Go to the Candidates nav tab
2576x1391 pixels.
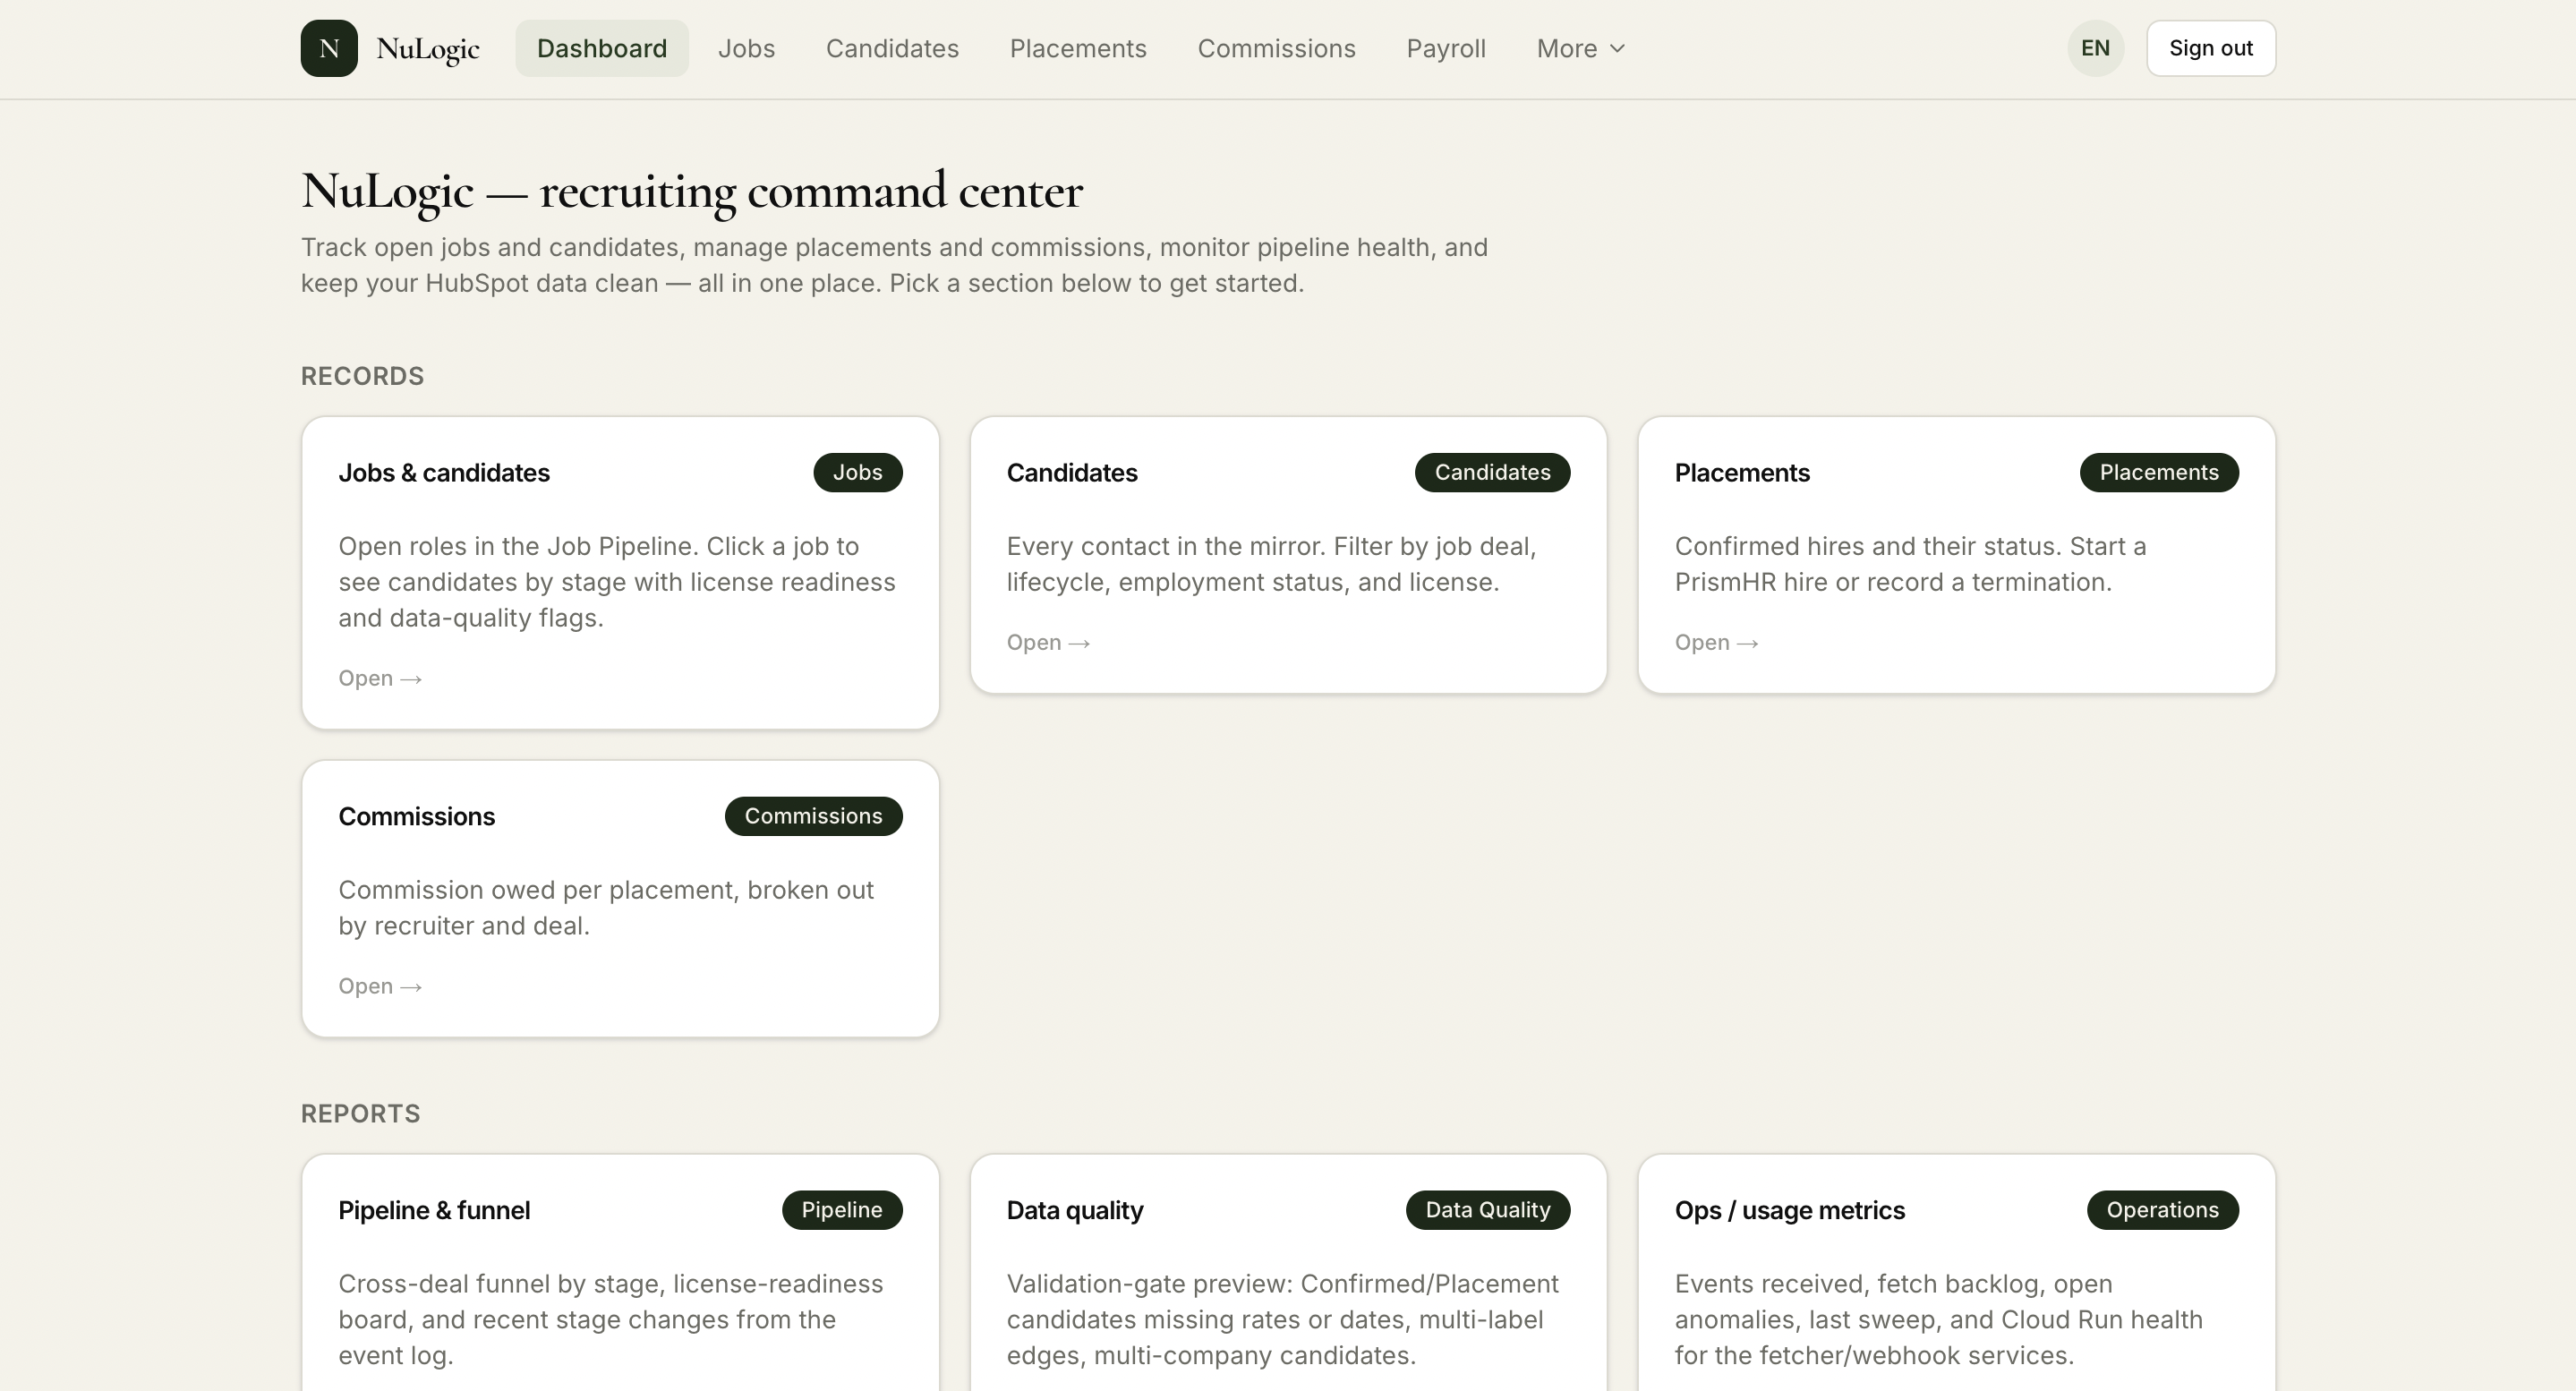pyautogui.click(x=892, y=48)
